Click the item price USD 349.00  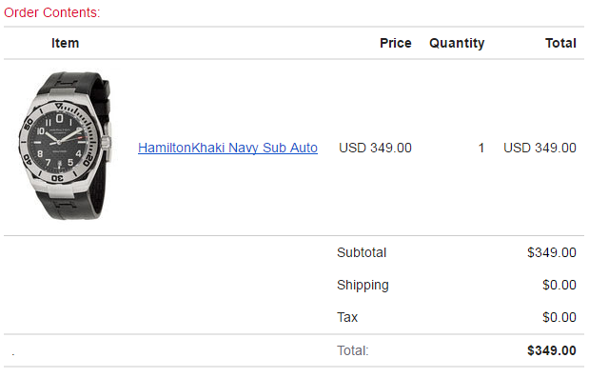tap(375, 148)
